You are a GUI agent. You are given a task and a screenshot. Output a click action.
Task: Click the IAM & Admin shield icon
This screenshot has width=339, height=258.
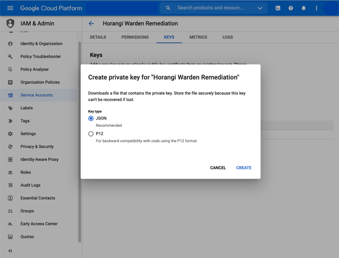tap(10, 23)
